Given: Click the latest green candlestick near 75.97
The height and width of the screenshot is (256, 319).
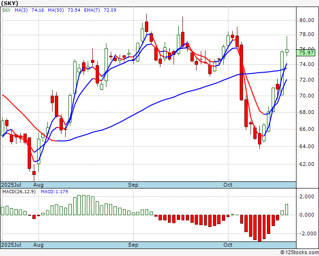Looking at the screenshot, I should [x=287, y=51].
